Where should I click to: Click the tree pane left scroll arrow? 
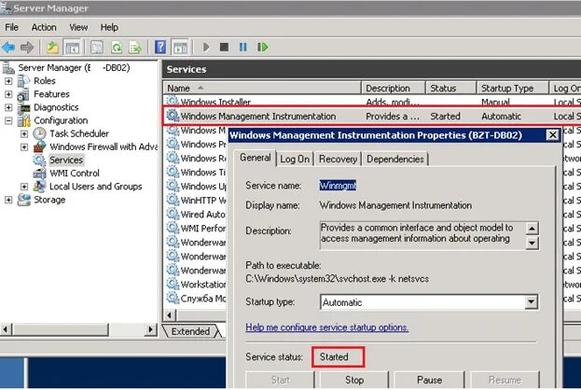(7, 328)
